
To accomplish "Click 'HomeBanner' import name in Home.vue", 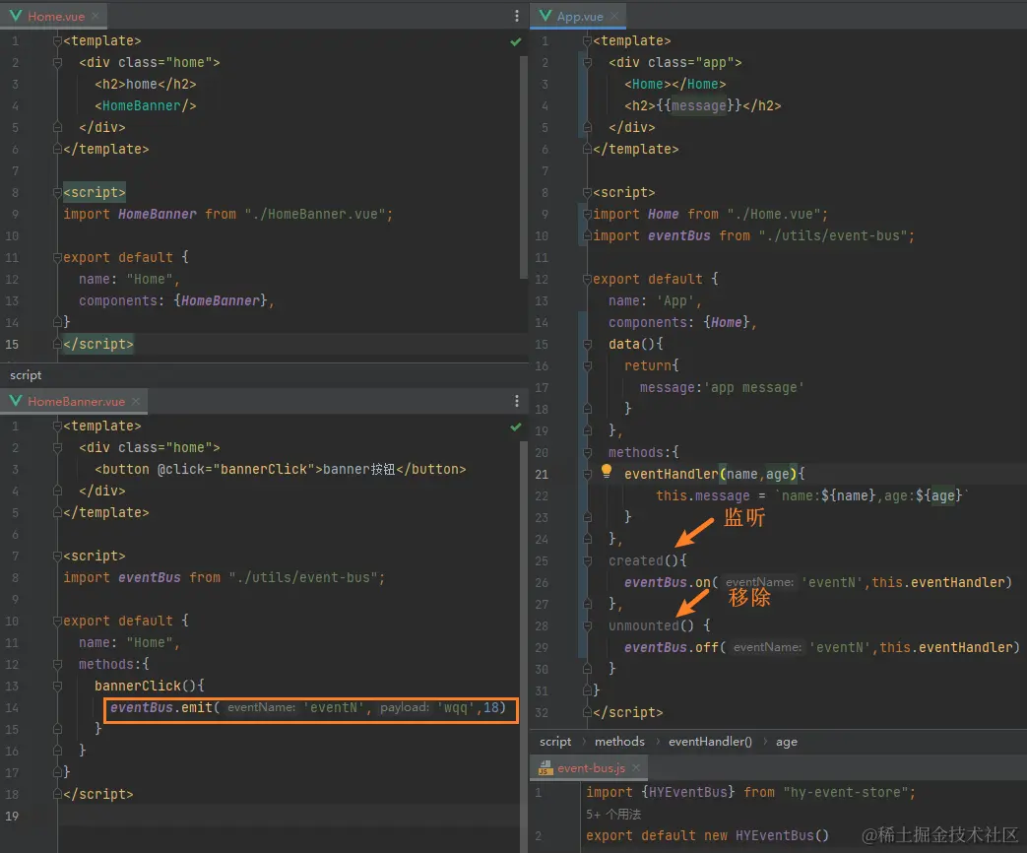I will [x=158, y=214].
